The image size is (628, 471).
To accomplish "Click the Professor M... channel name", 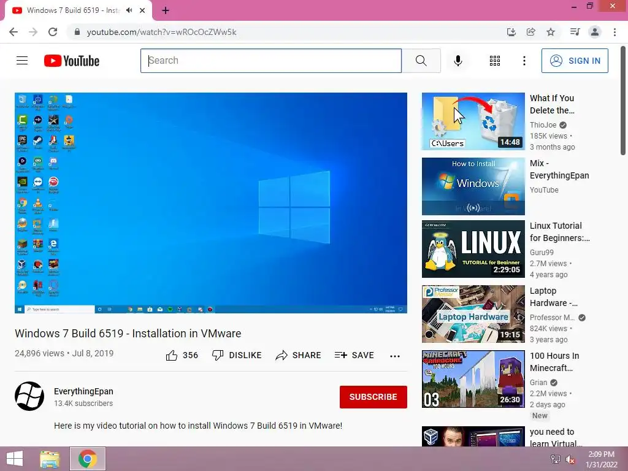I will [553, 318].
